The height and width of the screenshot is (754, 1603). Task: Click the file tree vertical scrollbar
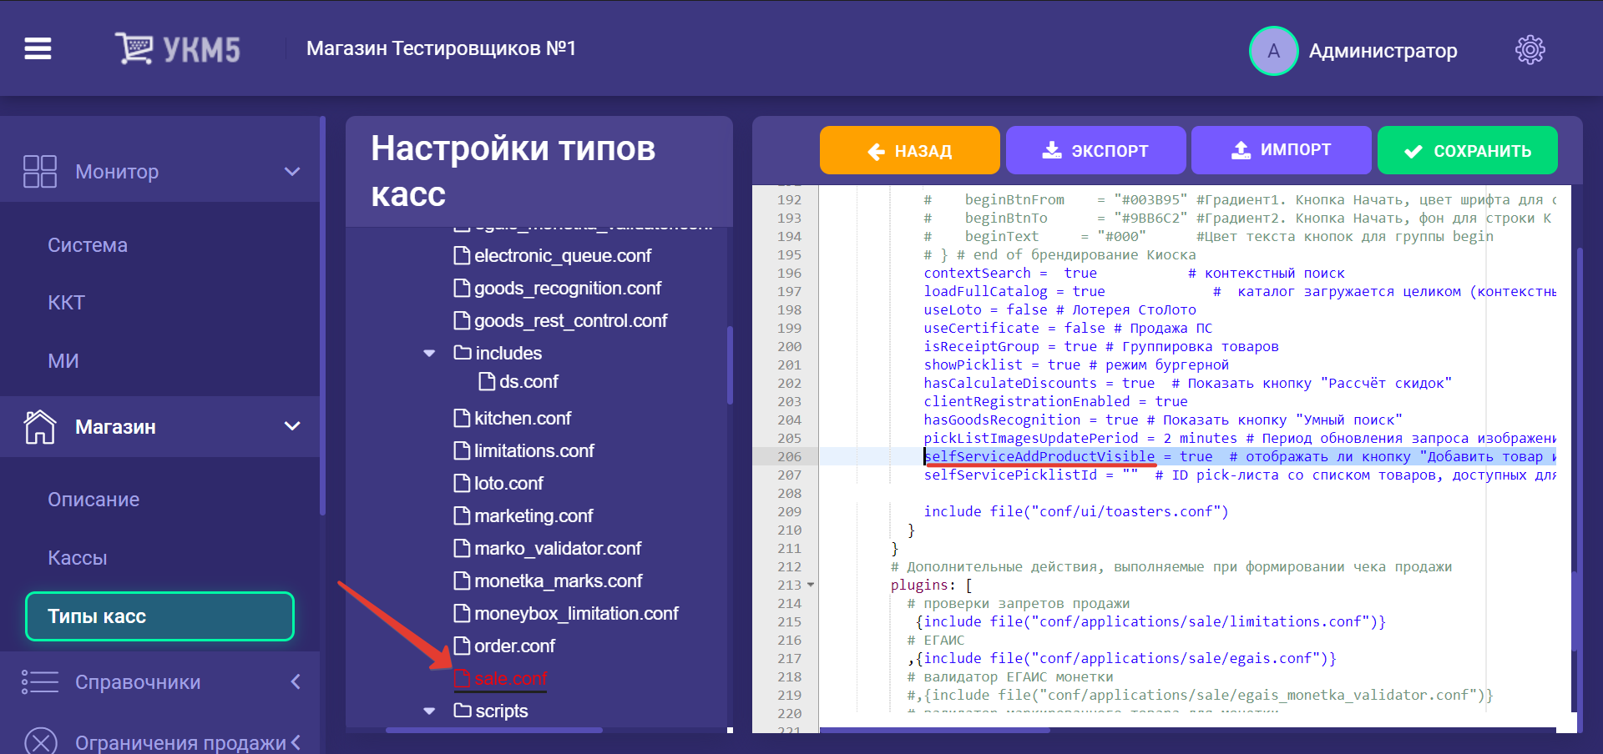click(x=730, y=364)
